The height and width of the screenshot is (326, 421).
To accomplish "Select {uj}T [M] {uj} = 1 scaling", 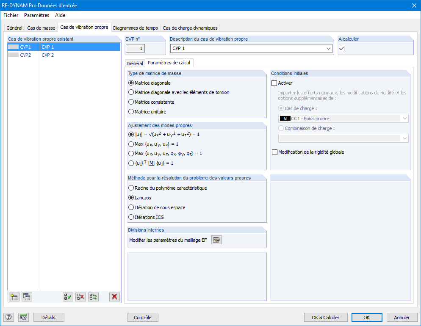I will point(151,163).
